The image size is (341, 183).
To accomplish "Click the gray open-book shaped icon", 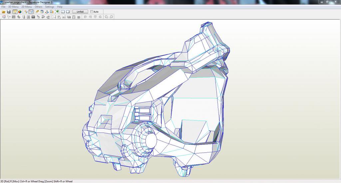I will (x=28, y=17).
